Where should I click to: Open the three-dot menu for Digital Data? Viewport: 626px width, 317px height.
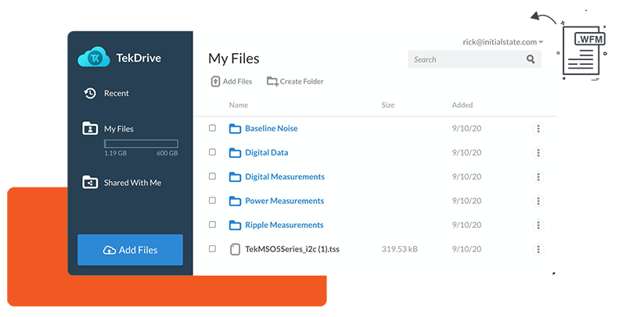coord(538,152)
